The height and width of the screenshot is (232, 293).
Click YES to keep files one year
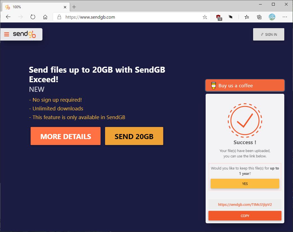pos(245,184)
